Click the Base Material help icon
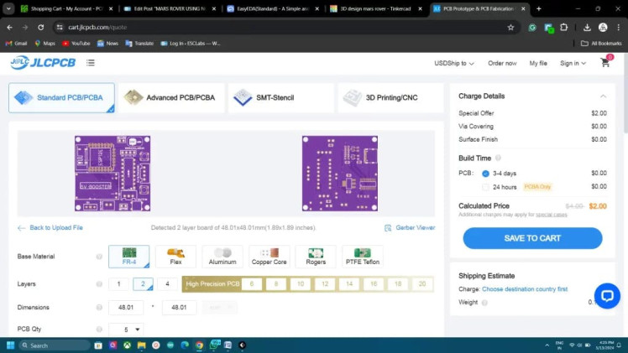 click(99, 257)
